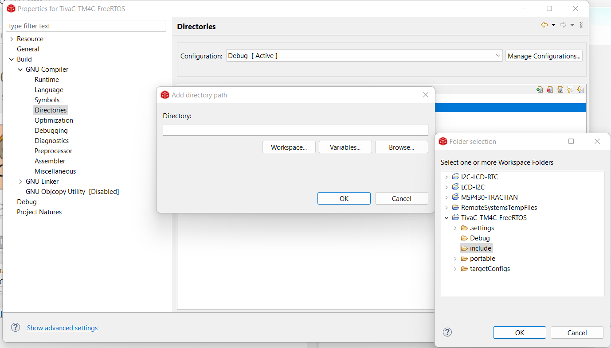Click the Back navigation arrow in Properties
The width and height of the screenshot is (611, 348).
point(544,25)
